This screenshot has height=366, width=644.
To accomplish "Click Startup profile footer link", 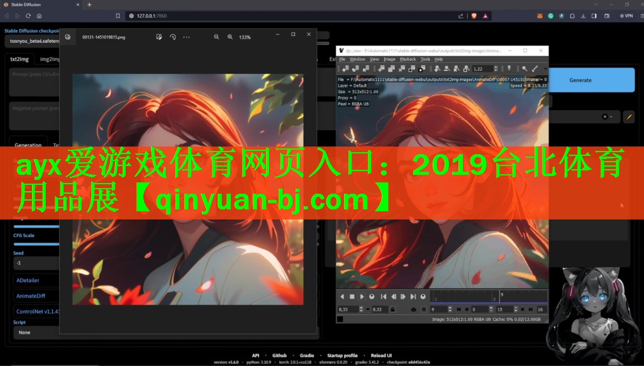I will pos(342,355).
